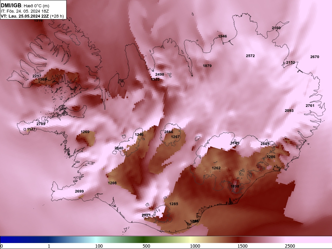Click the 3145 height label
This screenshot has height=249, width=332.
(235, 143)
